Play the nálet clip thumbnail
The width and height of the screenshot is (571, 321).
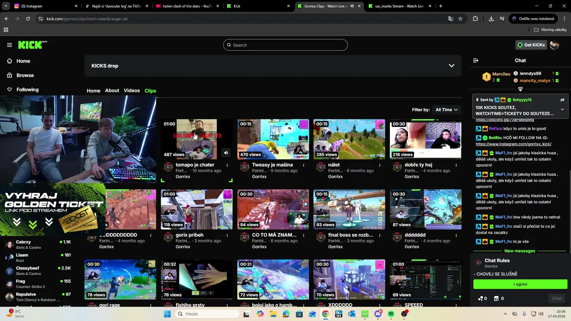(349, 139)
